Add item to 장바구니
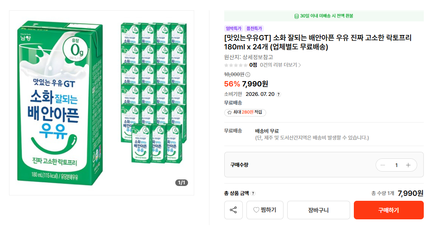Screen dimensions: 446x237 point(318,210)
